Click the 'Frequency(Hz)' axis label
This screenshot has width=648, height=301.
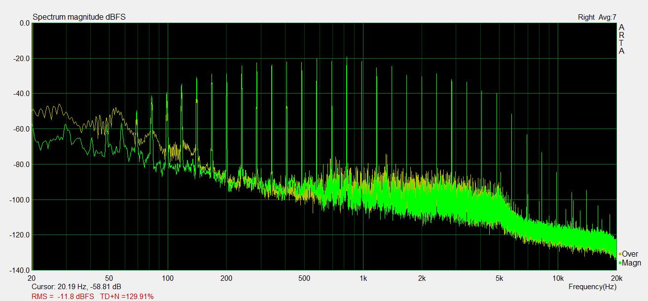[592, 286]
